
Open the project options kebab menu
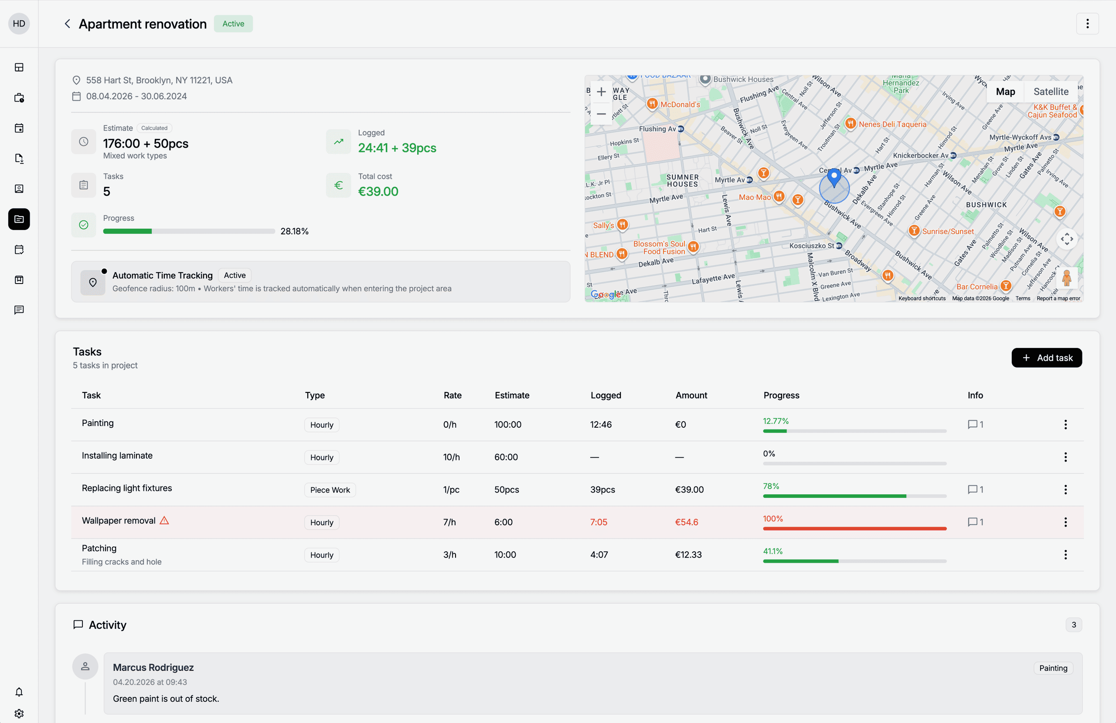pyautogui.click(x=1087, y=24)
